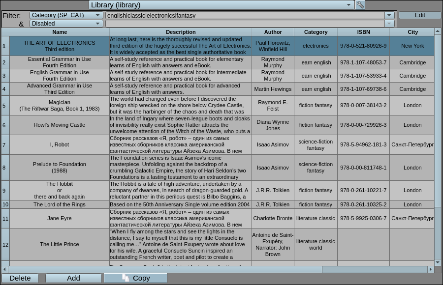Image resolution: width=443 pixels, height=285 pixels.
Task: Open the Disabled second filter dropdown
Action: tap(66, 24)
